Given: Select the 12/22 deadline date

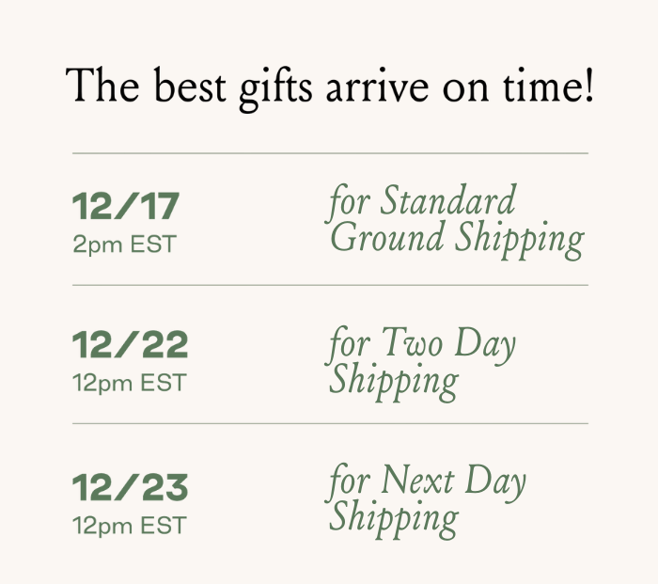Looking at the screenshot, I should click(x=131, y=345).
